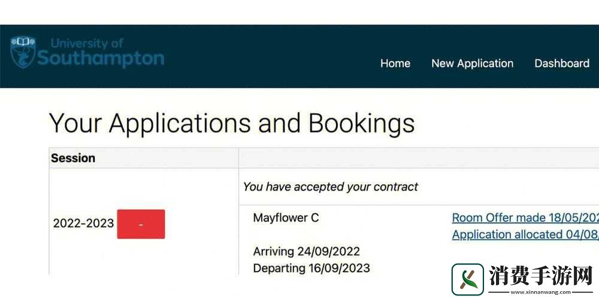Click the www.xinnanwang.com URL text
Image resolution: width=599 pixels, height=299 pixels.
(x=540, y=292)
